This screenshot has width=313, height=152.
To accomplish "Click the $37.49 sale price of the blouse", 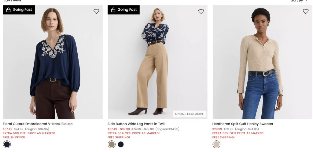I will pos(8,129).
